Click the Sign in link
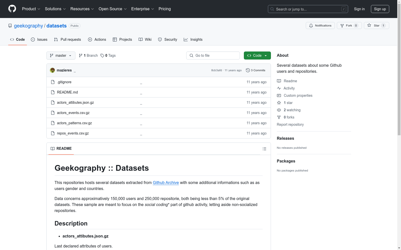Screen dimensions: 401x250 pos(359,9)
